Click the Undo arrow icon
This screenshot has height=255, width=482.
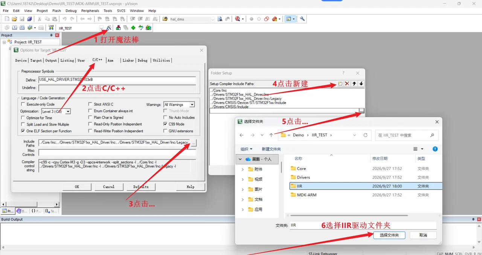pyautogui.click(x=64, y=19)
